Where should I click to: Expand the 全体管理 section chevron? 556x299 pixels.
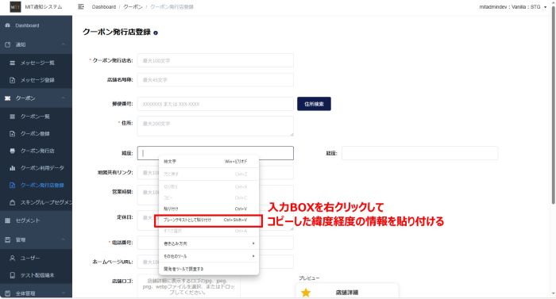64,293
